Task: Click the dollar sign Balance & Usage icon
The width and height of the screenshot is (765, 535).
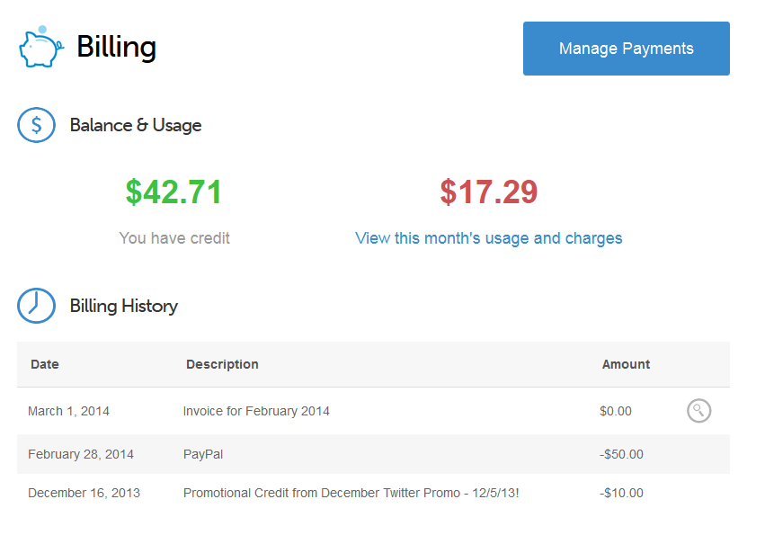Action: click(x=36, y=125)
